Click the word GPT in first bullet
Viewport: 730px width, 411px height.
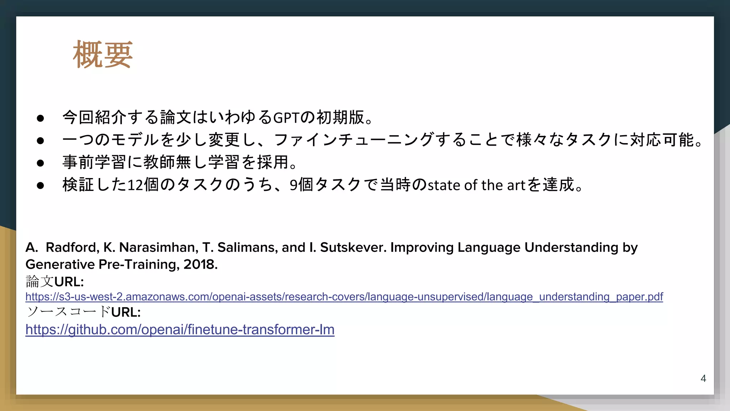coord(286,118)
